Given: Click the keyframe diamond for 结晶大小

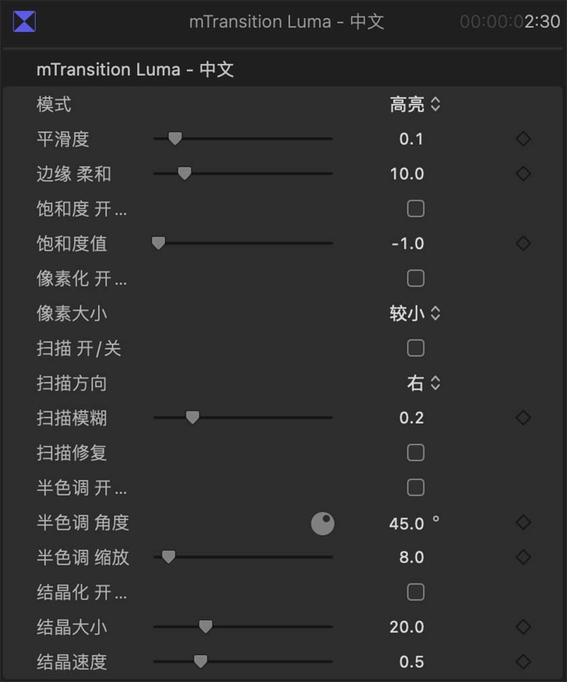Looking at the screenshot, I should coord(523,627).
